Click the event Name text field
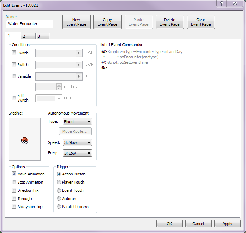246x233 pixels. coord(30,24)
